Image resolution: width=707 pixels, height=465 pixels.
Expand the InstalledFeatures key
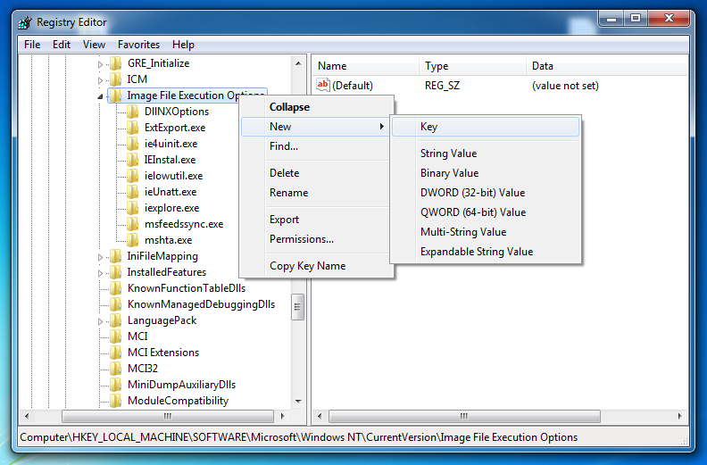(100, 273)
